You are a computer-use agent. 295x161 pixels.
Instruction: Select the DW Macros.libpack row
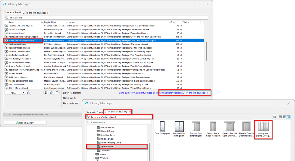click(x=104, y=44)
